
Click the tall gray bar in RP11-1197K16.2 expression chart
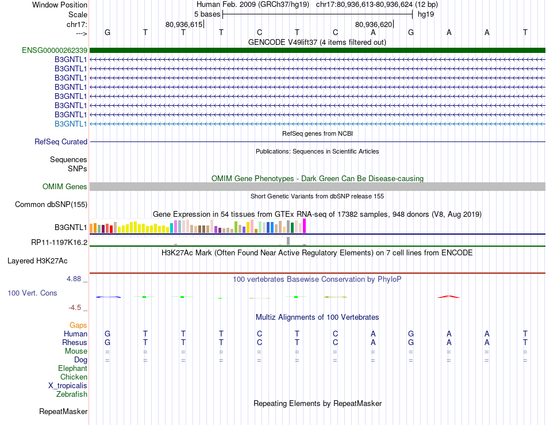289,241
